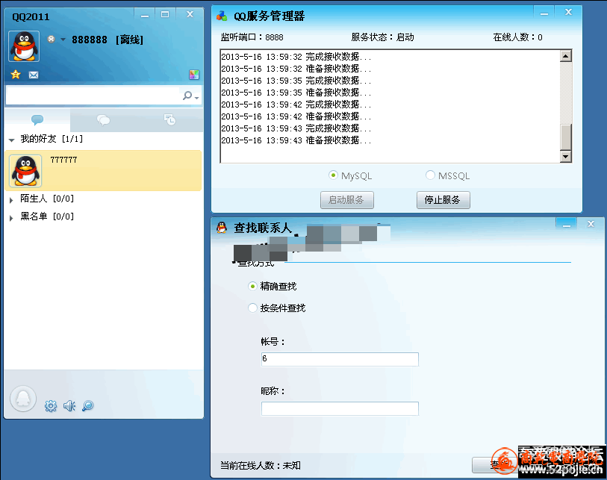The height and width of the screenshot is (480, 607).
Task: Click the QQ penguin avatar of account 888888
Action: [24, 46]
